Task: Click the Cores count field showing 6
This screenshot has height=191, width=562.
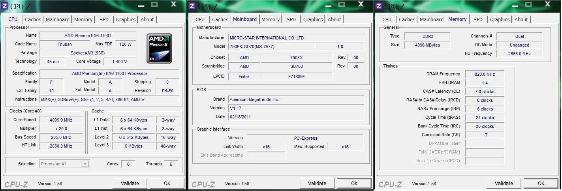Action: (x=128, y=164)
